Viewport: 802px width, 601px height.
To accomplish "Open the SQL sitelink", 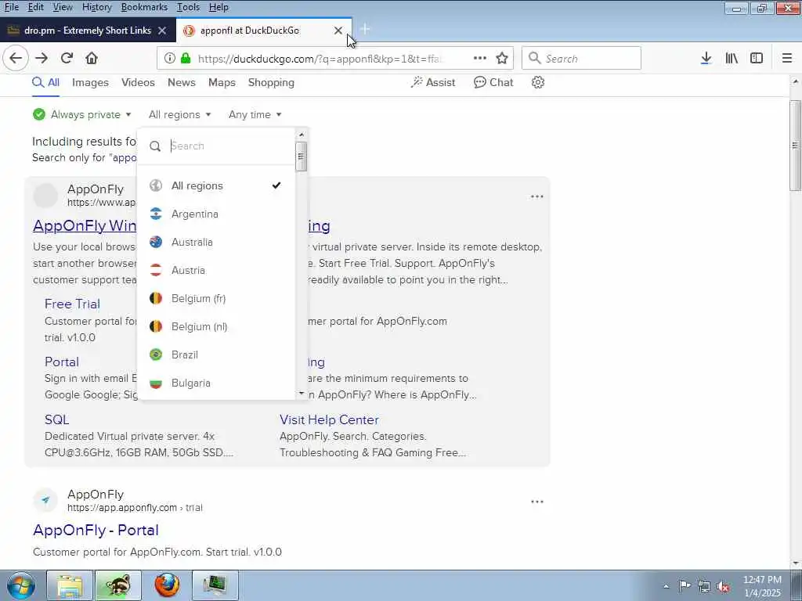I will coord(56,419).
